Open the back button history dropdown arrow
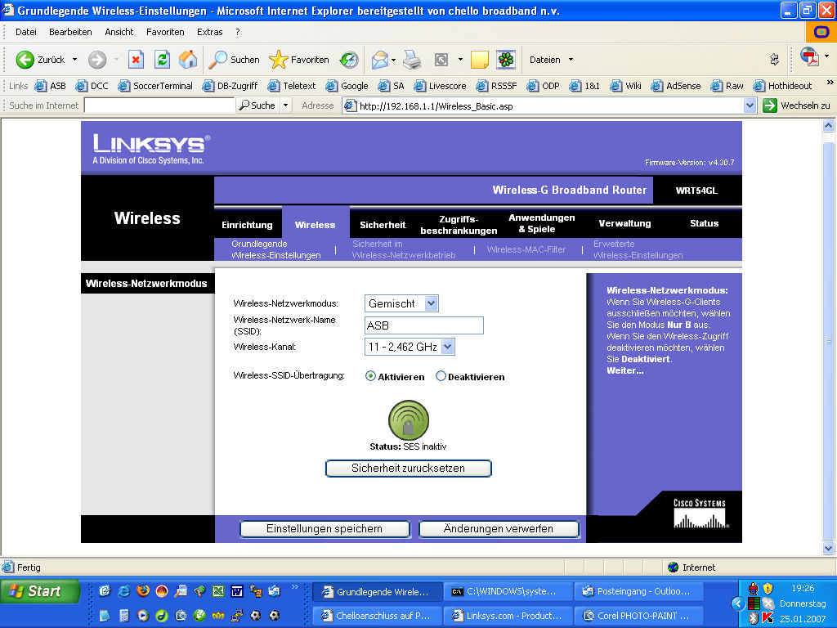837x628 pixels. 74,59
